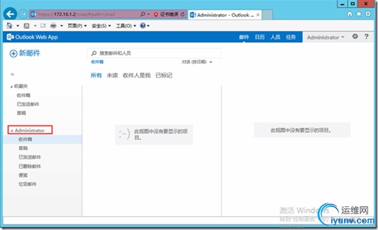Click the blue 收件箱 label under search box

tap(97, 62)
